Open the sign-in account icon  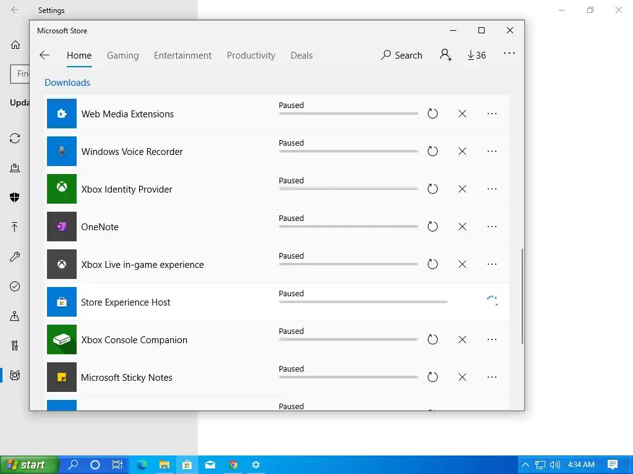[446, 55]
